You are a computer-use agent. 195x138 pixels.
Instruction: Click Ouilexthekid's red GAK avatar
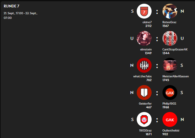[x=170, y=119]
